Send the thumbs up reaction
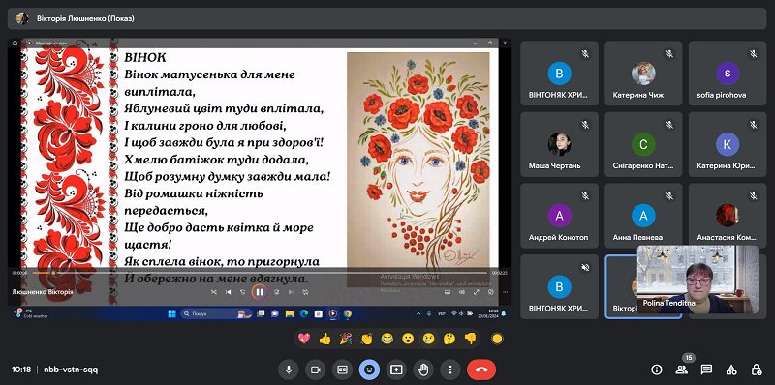The image size is (775, 385). [x=325, y=339]
